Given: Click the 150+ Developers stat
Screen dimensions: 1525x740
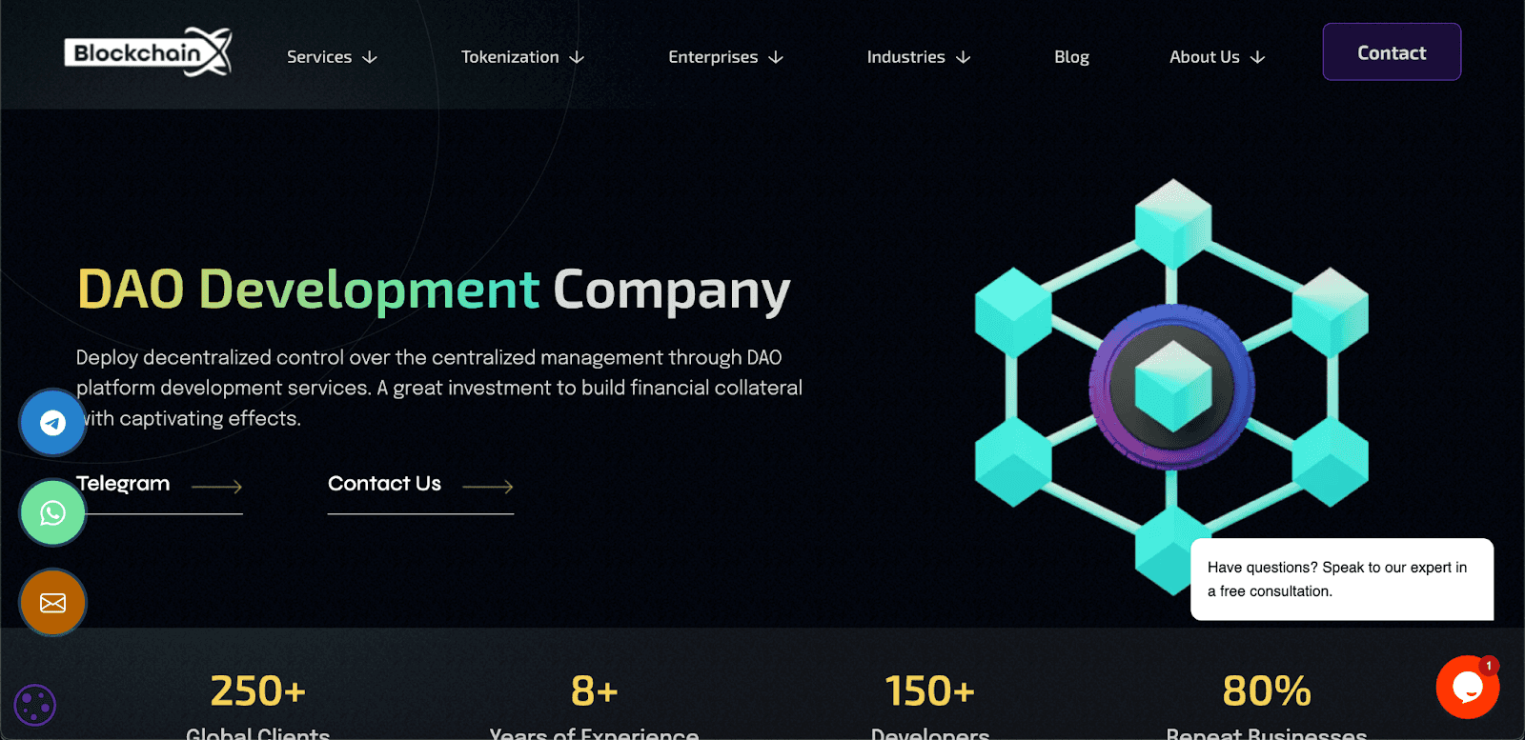Looking at the screenshot, I should tap(930, 706).
